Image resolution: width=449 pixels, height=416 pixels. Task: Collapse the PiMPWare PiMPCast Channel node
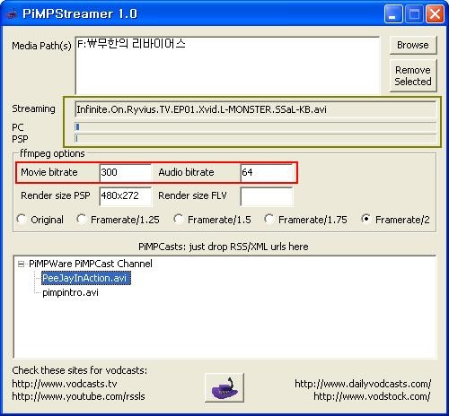(21, 264)
